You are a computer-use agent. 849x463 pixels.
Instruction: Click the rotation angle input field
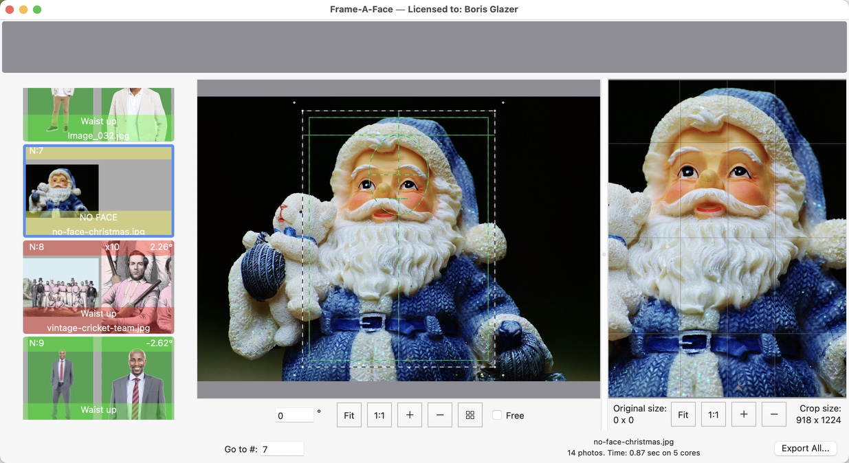pyautogui.click(x=295, y=415)
